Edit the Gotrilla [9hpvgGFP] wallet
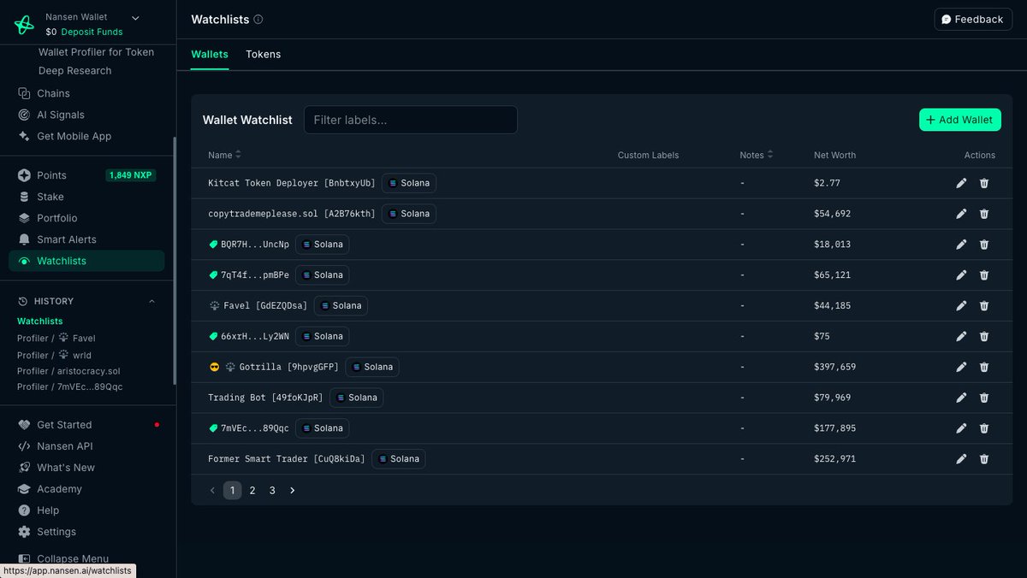The height and width of the screenshot is (578, 1027). tap(961, 367)
